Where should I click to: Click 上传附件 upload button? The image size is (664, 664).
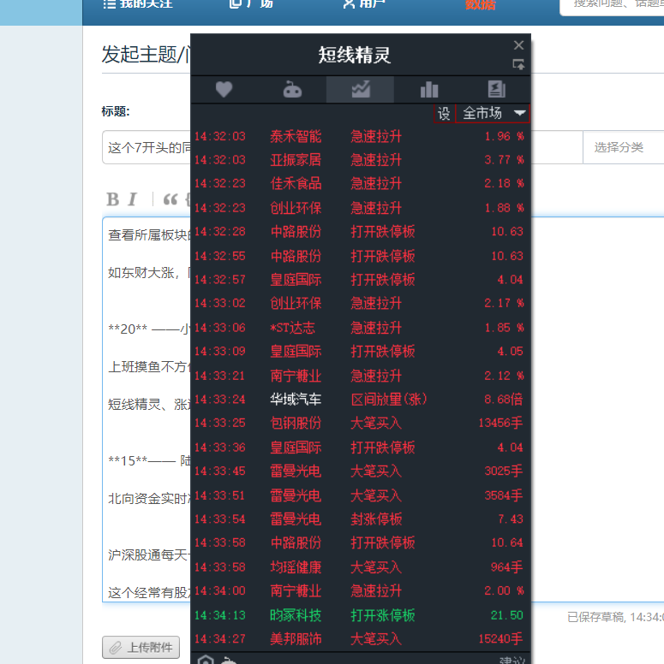[x=141, y=647]
